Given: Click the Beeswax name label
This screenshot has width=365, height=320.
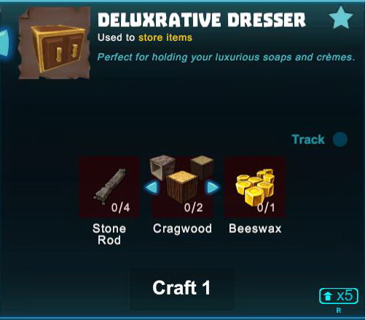Looking at the screenshot, I should [255, 228].
